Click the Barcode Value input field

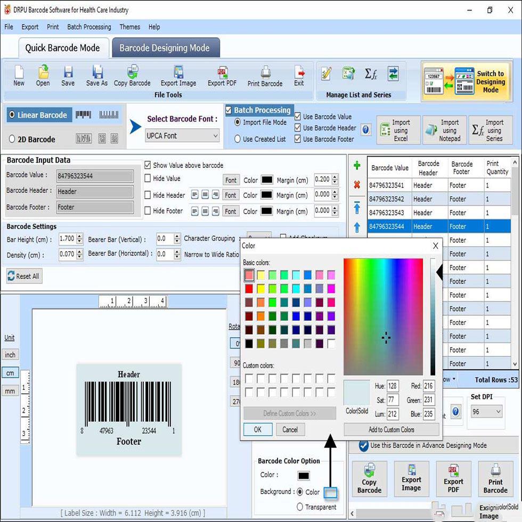(x=95, y=176)
